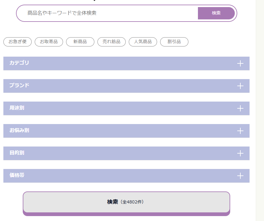Screen dimensions: 264x221
Task: Expand the 価格帯 section label
Action: [17, 175]
